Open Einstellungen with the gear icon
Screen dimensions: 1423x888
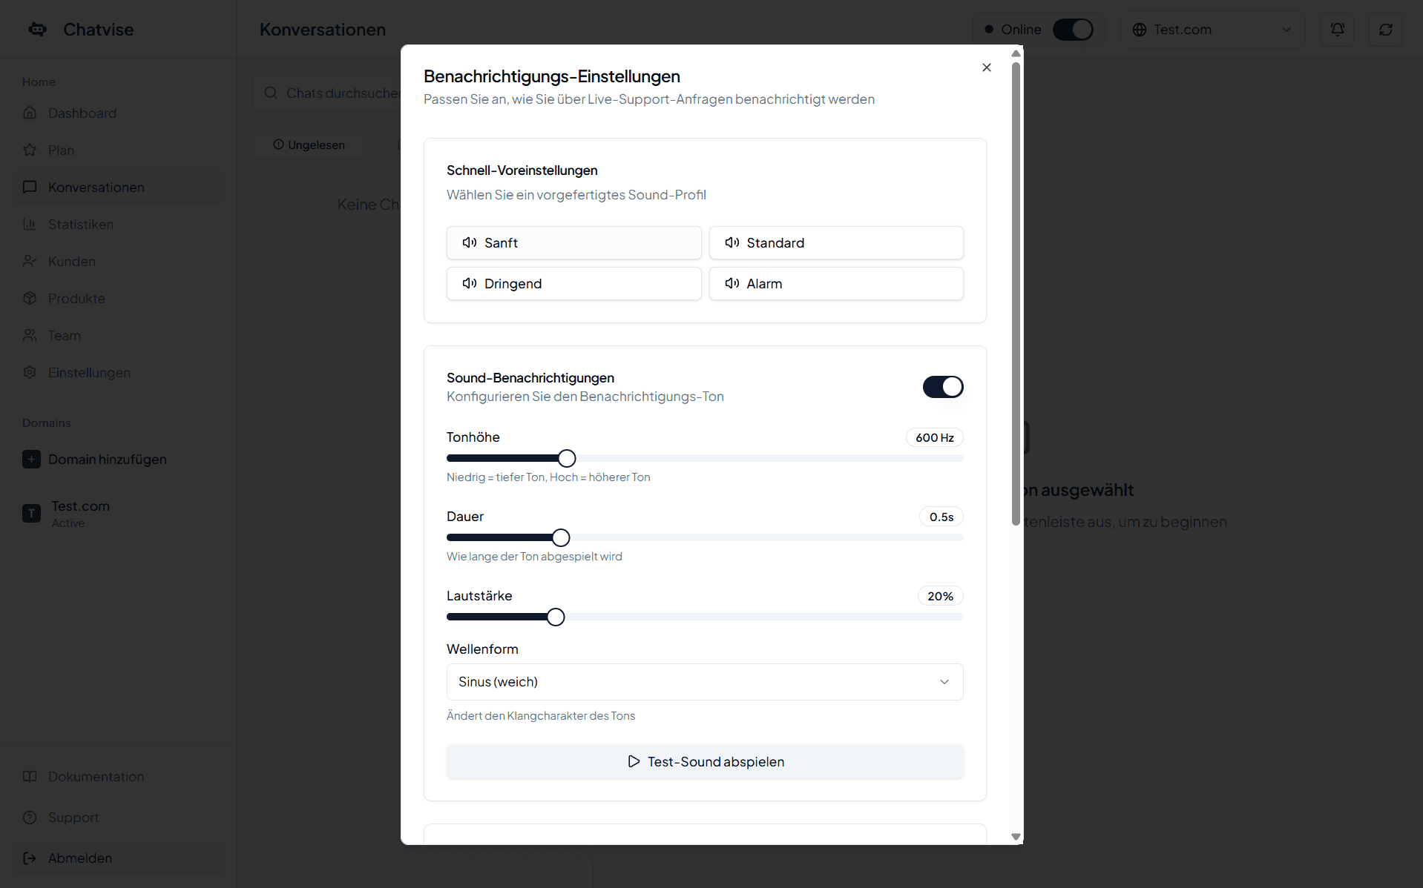pos(30,372)
